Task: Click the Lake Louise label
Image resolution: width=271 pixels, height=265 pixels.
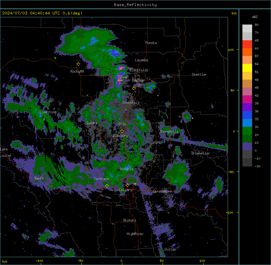Action: [x=6, y=152]
